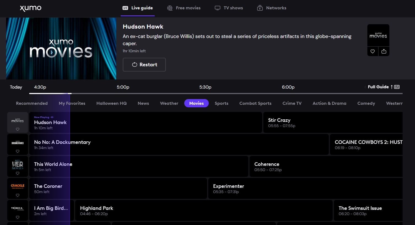Click the 5:30p time marker

(205, 87)
